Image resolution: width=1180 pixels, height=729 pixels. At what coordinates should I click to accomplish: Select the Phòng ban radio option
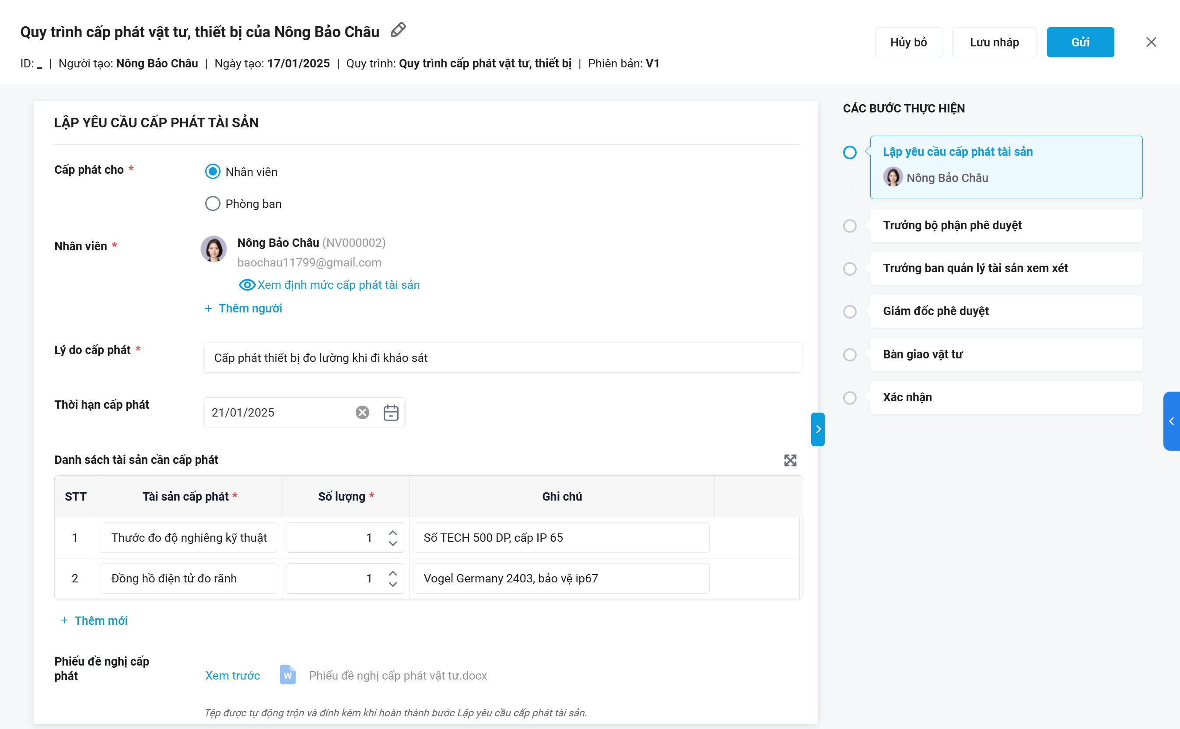click(213, 203)
